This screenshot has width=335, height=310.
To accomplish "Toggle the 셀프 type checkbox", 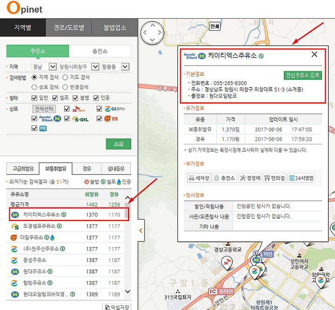I will tap(55, 98).
